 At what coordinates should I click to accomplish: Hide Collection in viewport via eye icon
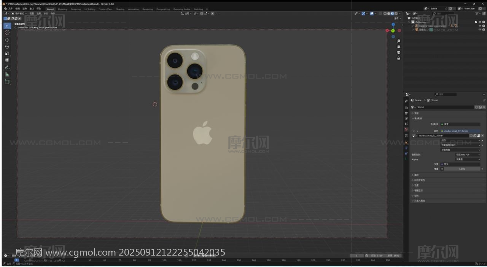[x=480, y=22]
